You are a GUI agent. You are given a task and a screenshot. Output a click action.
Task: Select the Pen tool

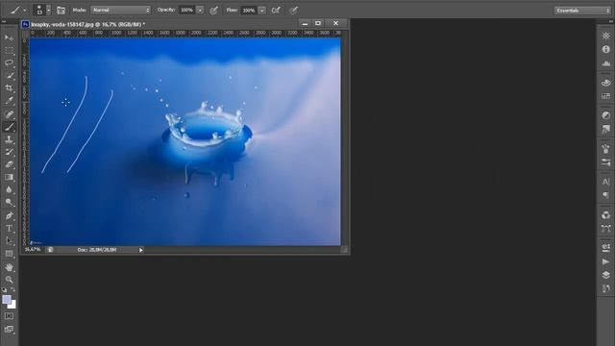coord(9,215)
